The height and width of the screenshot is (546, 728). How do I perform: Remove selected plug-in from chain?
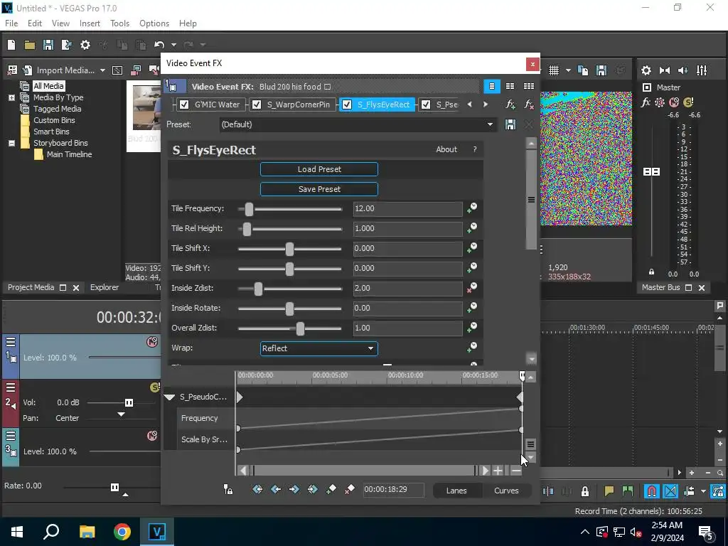(x=529, y=105)
